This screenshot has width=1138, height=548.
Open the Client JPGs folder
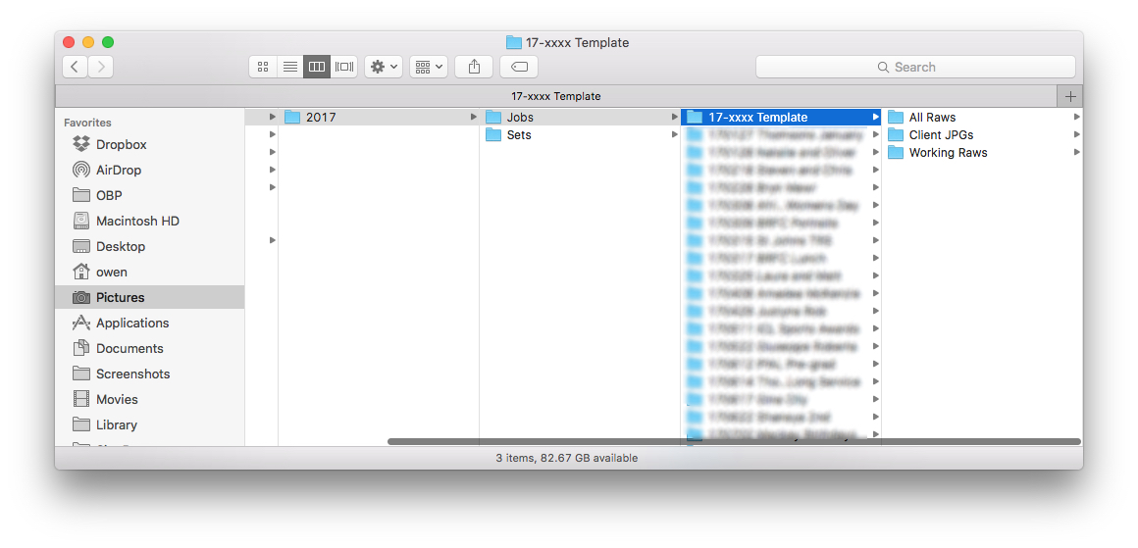[940, 134]
